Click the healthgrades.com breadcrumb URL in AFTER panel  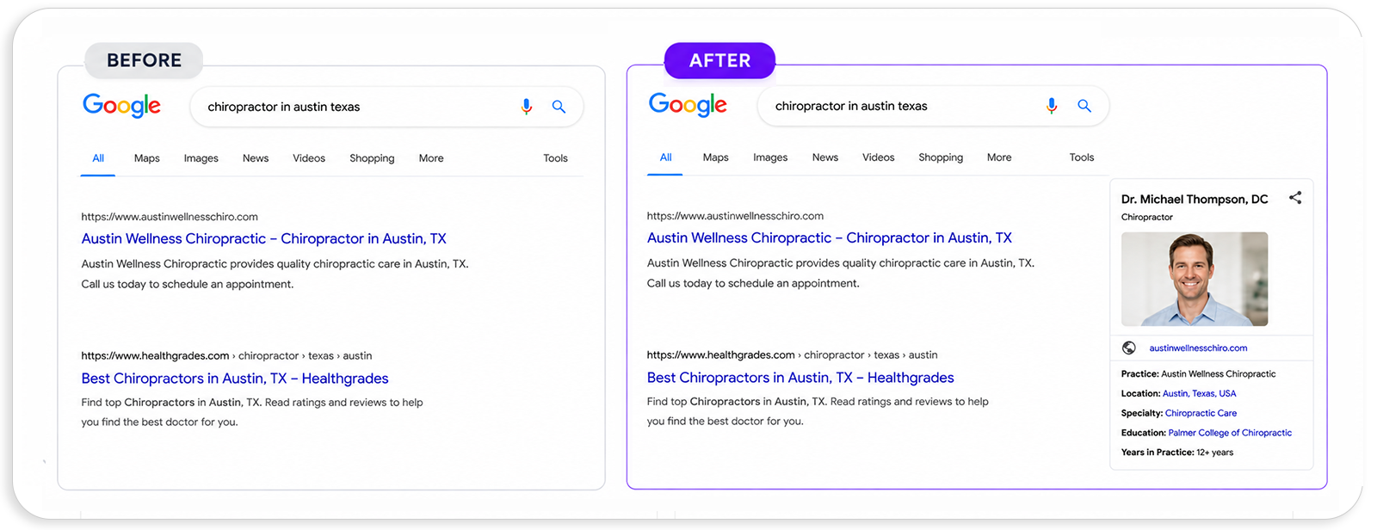792,354
